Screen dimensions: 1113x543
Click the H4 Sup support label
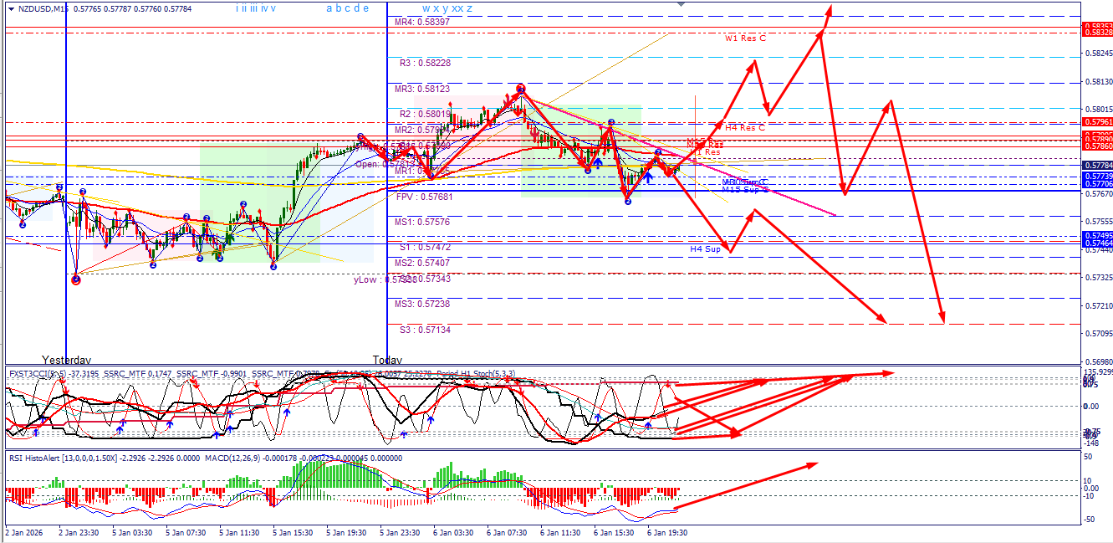[x=705, y=249]
